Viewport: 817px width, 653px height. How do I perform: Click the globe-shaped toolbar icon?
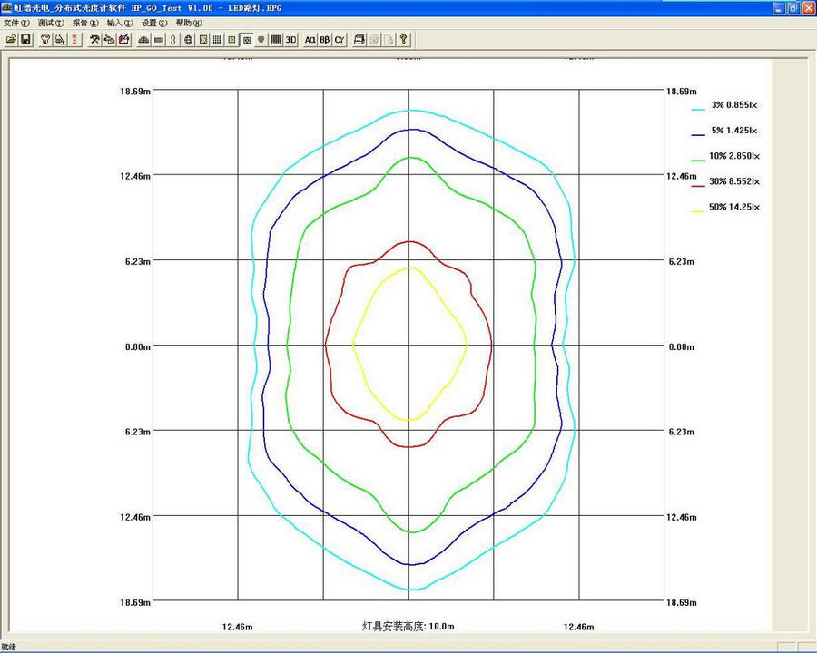point(188,40)
